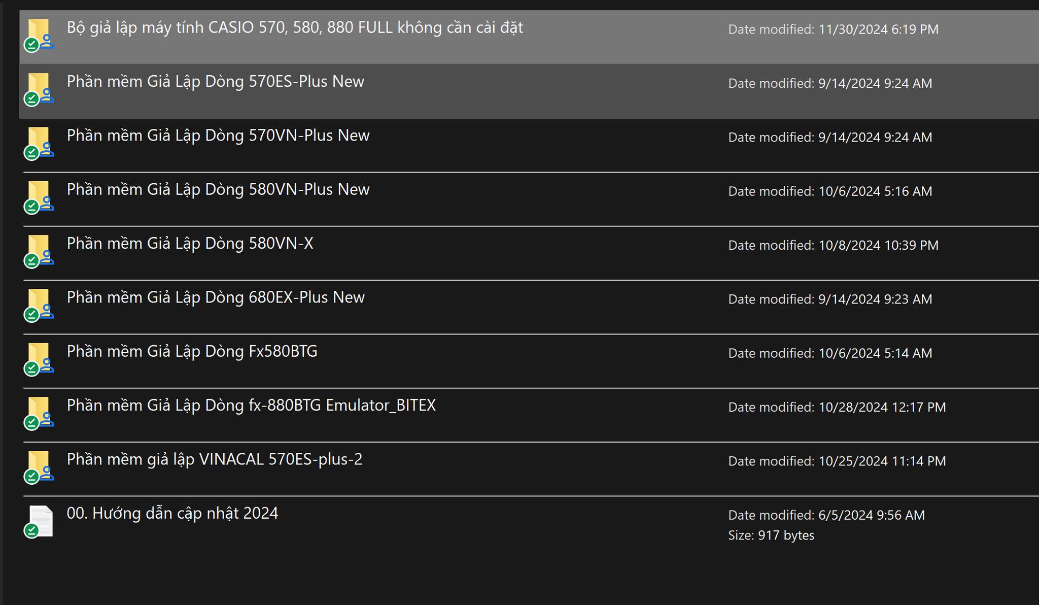Select the file name 00. Hướng dẫn cập nhật 2024
This screenshot has height=605, width=1039.
coord(172,513)
